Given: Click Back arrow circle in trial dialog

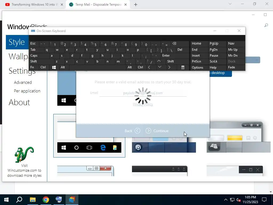Looking at the screenshot, I should point(137,131).
